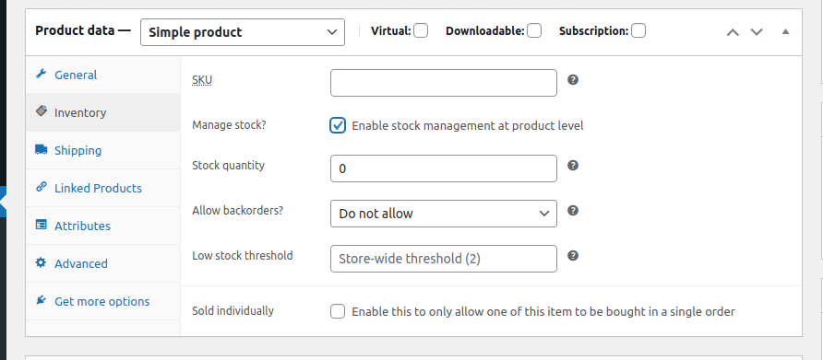This screenshot has height=360, width=823.
Task: Click the plug icon beside Get more options
Action: coord(41,300)
